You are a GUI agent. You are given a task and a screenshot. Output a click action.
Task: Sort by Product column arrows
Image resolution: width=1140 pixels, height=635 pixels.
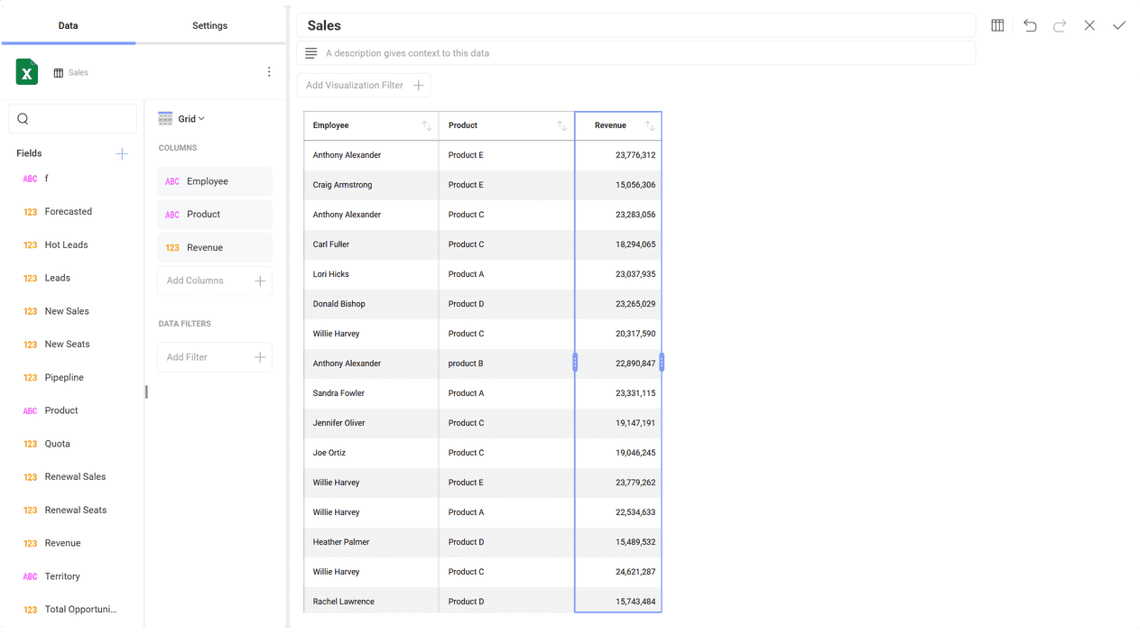(561, 126)
